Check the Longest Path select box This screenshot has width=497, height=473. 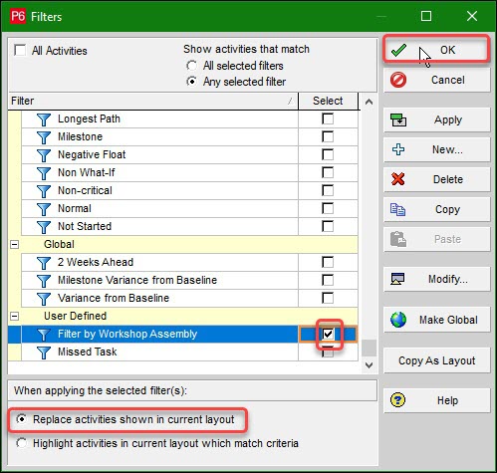[x=328, y=118]
